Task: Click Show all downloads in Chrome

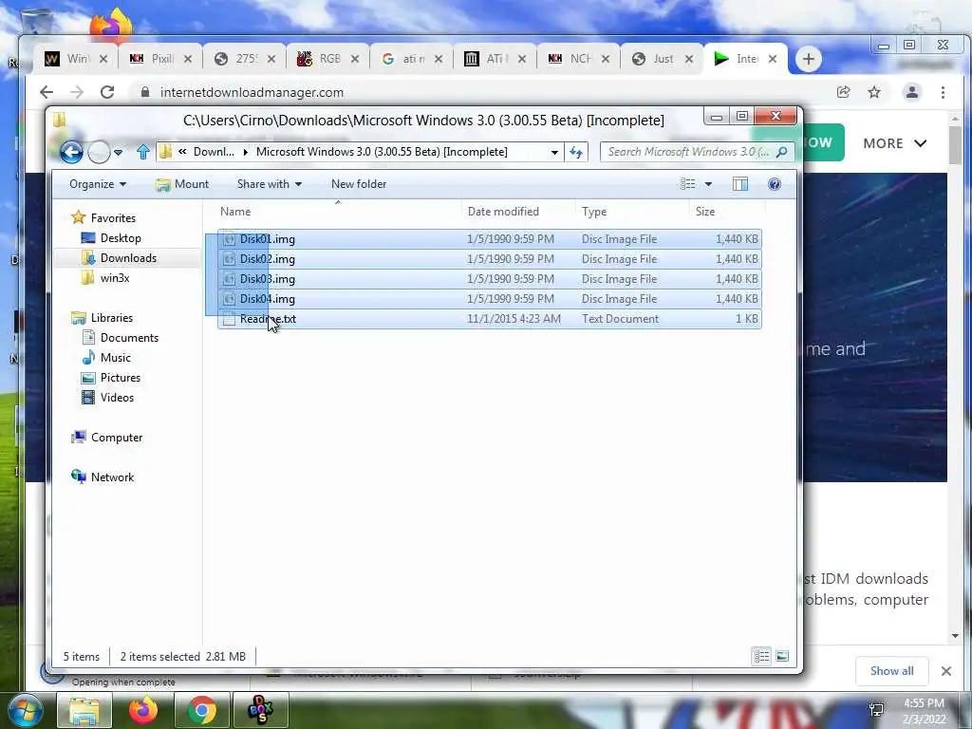Action: pyautogui.click(x=891, y=671)
